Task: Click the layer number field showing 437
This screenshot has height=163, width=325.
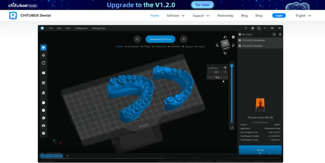Action: 216,72
